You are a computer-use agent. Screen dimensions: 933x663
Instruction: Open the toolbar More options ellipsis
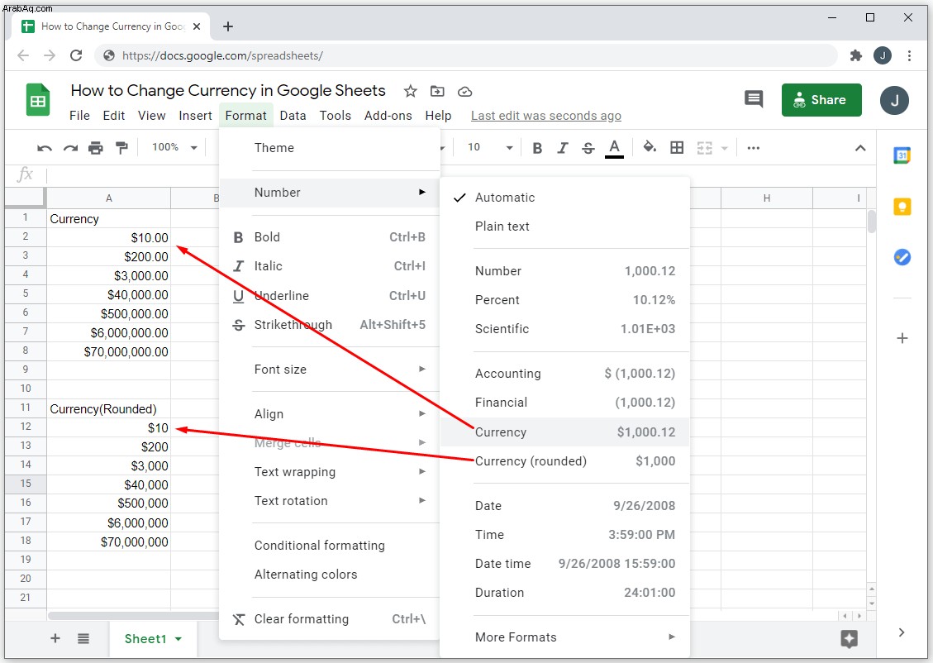(x=754, y=148)
